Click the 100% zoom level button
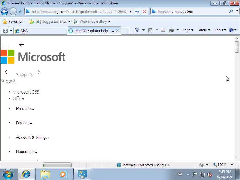Image resolution: width=240 pixels, height=180 pixels. 220,165
